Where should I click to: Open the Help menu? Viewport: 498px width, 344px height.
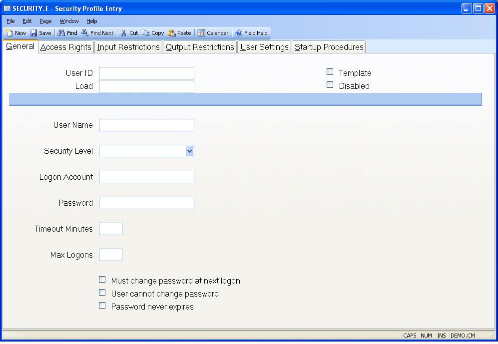[x=92, y=21]
